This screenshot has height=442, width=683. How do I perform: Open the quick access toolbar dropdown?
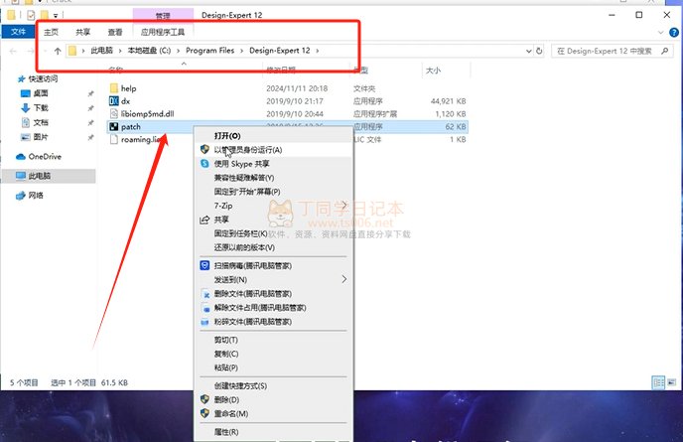tap(56, 16)
